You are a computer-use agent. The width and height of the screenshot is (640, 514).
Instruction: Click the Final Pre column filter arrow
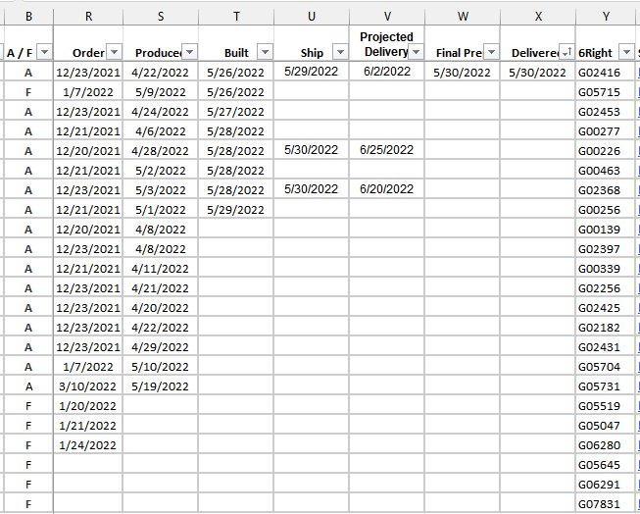click(x=491, y=53)
